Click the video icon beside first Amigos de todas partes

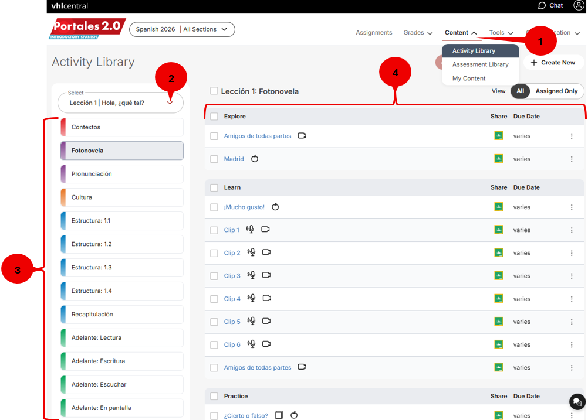point(302,135)
